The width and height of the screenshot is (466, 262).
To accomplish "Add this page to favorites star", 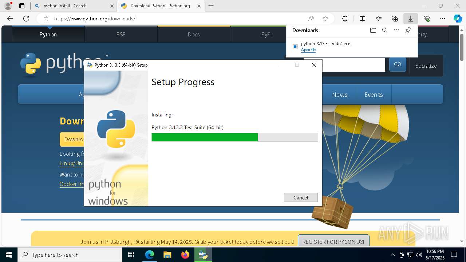I will (x=325, y=19).
